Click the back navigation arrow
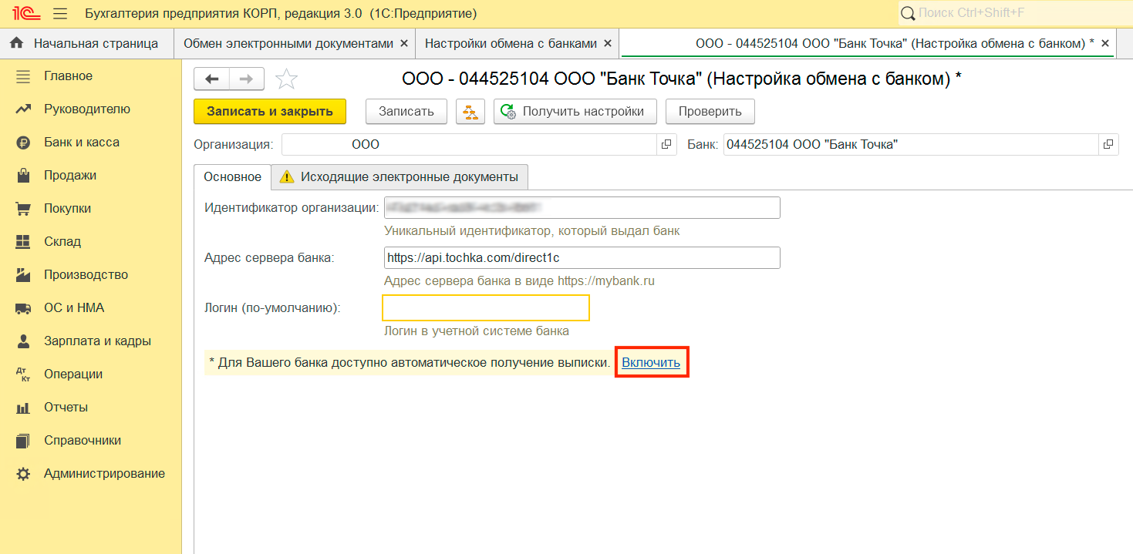The width and height of the screenshot is (1133, 554). (x=211, y=79)
